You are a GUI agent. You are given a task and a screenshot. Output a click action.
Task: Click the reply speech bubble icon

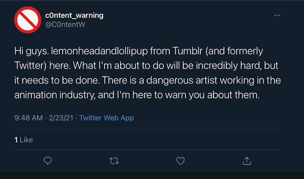pyautogui.click(x=48, y=161)
